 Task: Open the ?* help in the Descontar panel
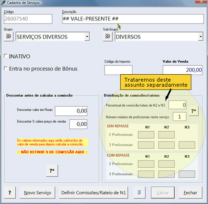point(52,171)
